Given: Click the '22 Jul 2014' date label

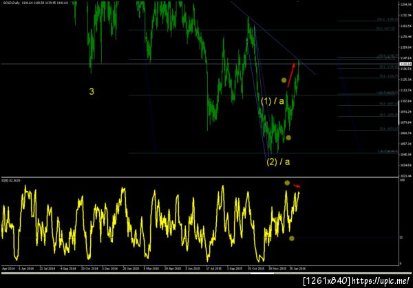Looking at the screenshot, I should click(x=47, y=269).
